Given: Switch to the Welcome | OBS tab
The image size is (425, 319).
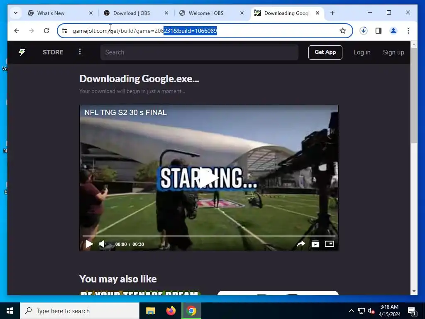Looking at the screenshot, I should pos(211,13).
